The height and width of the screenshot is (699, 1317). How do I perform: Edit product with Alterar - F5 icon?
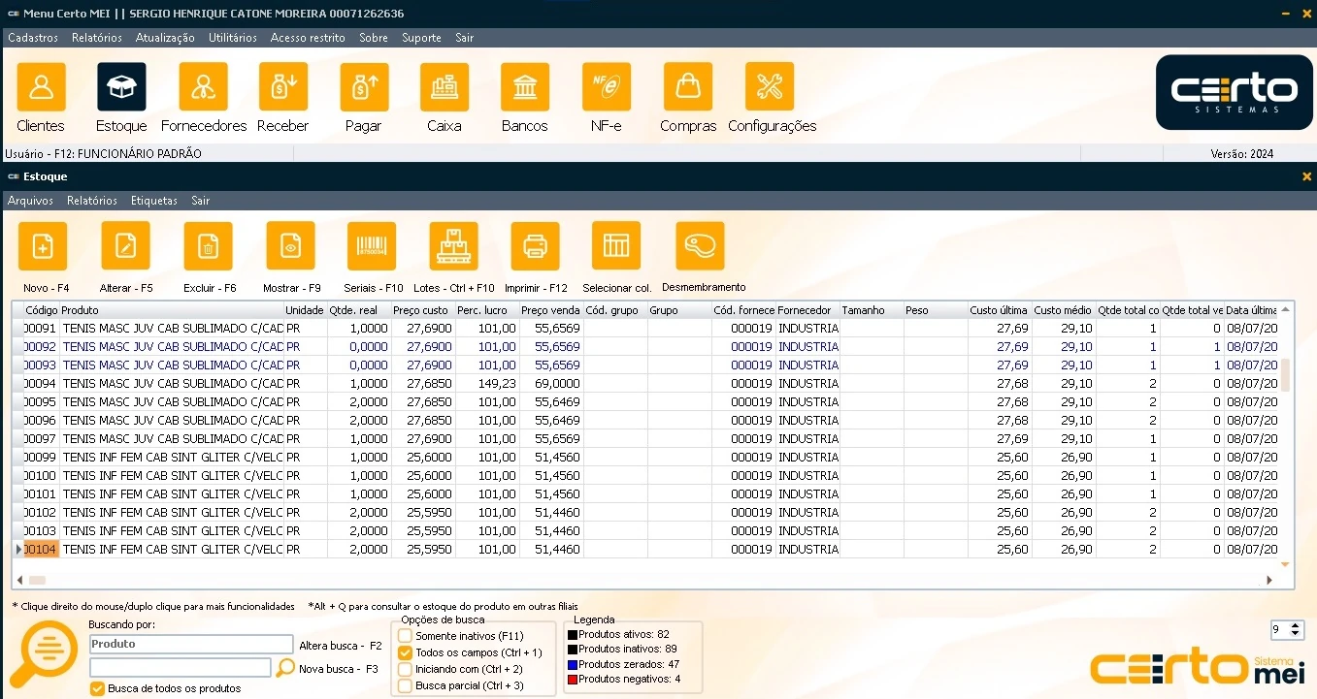[x=126, y=246]
